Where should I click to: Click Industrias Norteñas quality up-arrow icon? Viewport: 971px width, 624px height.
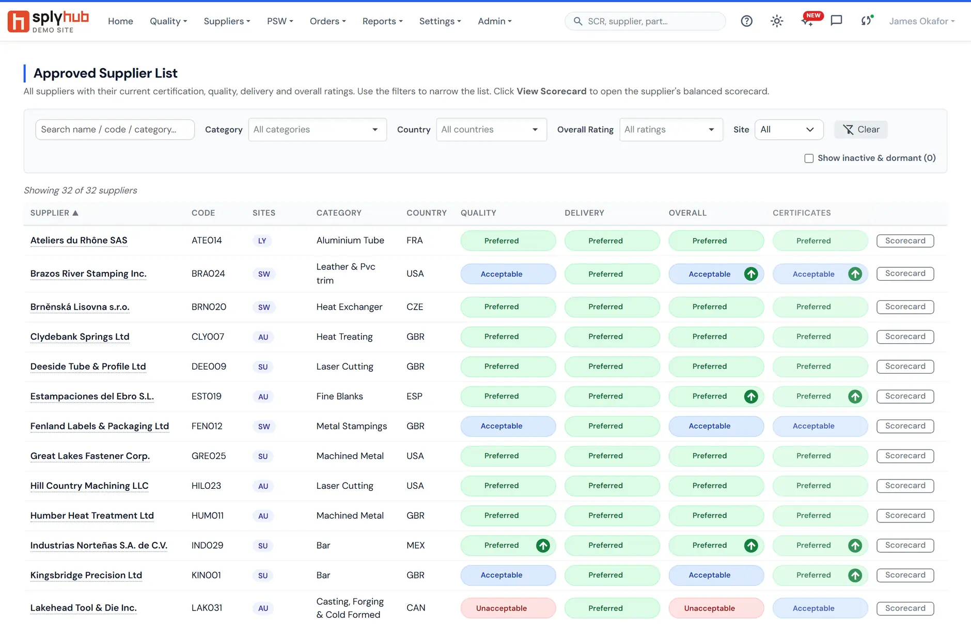coord(543,546)
